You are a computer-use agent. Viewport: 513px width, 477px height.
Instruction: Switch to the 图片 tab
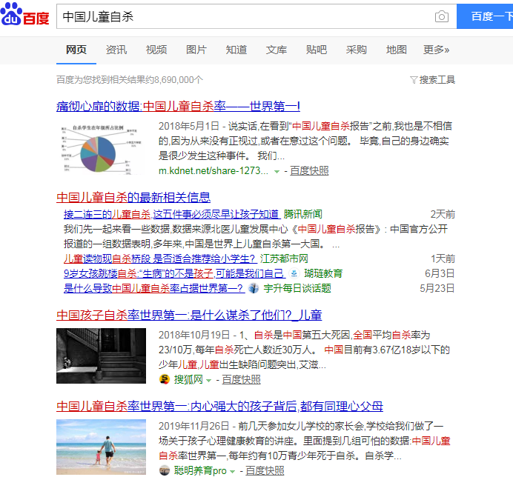tap(196, 50)
